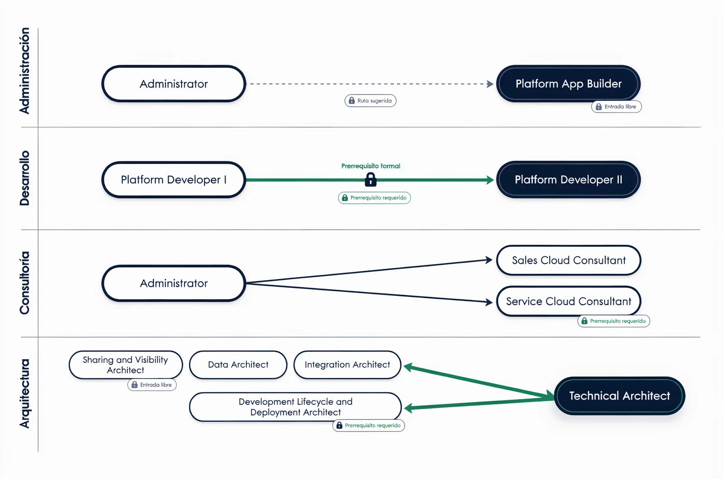Click the black padlock on the green arrow
The width and height of the screenshot is (723, 479).
click(x=371, y=179)
